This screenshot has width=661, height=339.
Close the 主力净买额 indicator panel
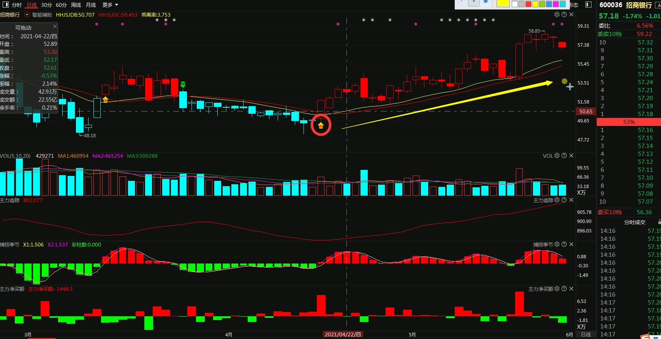571,289
